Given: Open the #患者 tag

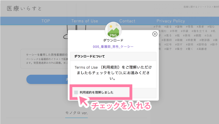Looking at the screenshot, I should click(x=200, y=27).
